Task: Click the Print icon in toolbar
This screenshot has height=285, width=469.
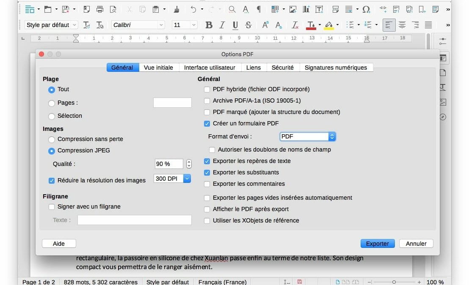Action: pos(100,9)
